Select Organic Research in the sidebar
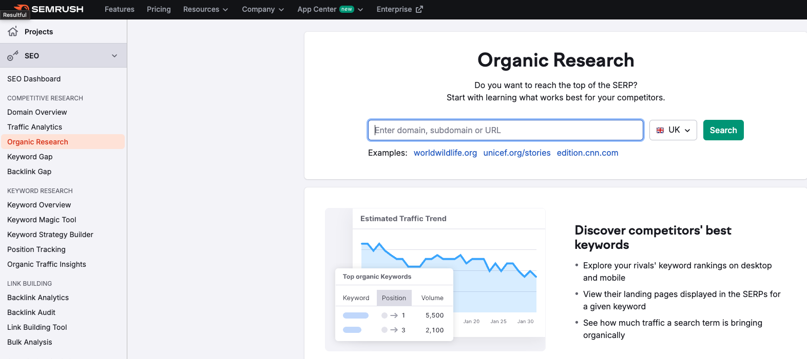Image resolution: width=807 pixels, height=359 pixels. pyautogui.click(x=63, y=142)
